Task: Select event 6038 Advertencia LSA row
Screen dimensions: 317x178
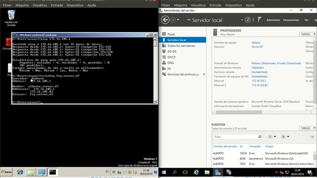Action: (x=263, y=159)
